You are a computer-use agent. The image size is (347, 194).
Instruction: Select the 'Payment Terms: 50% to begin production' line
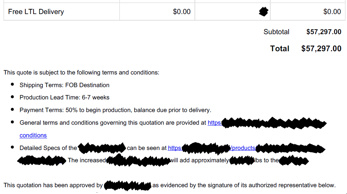pos(115,110)
